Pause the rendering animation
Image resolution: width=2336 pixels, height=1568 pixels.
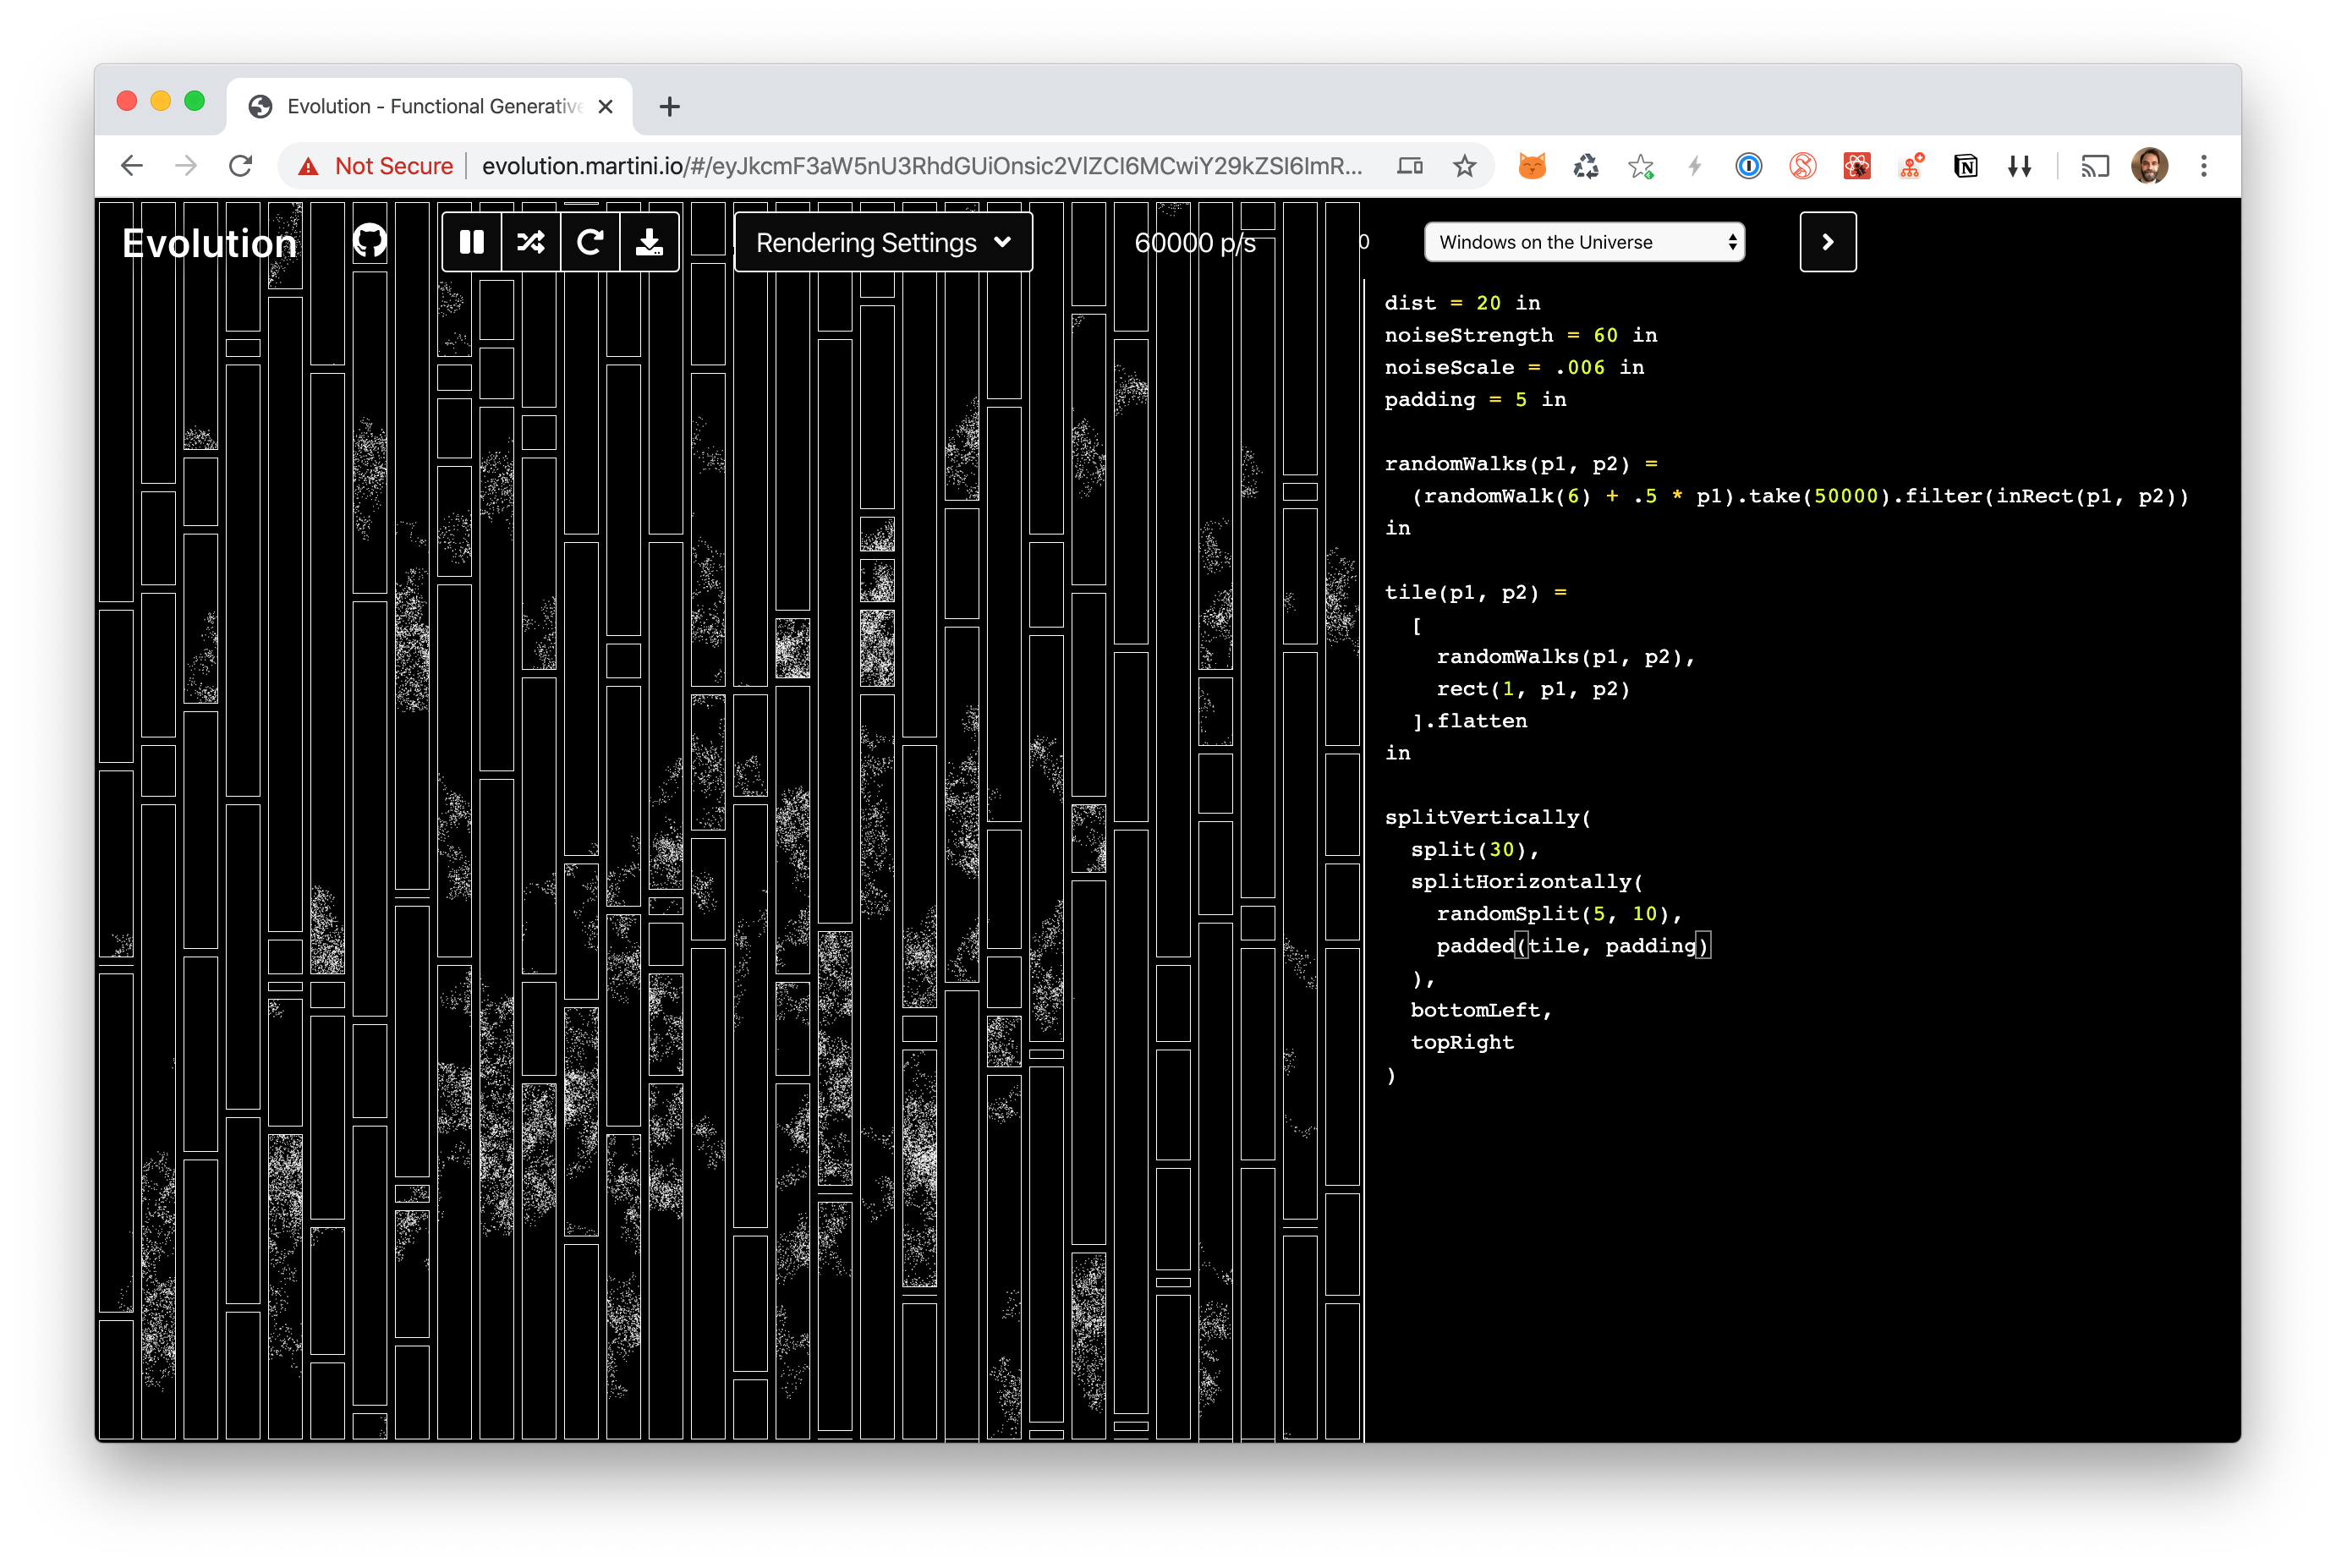(471, 242)
